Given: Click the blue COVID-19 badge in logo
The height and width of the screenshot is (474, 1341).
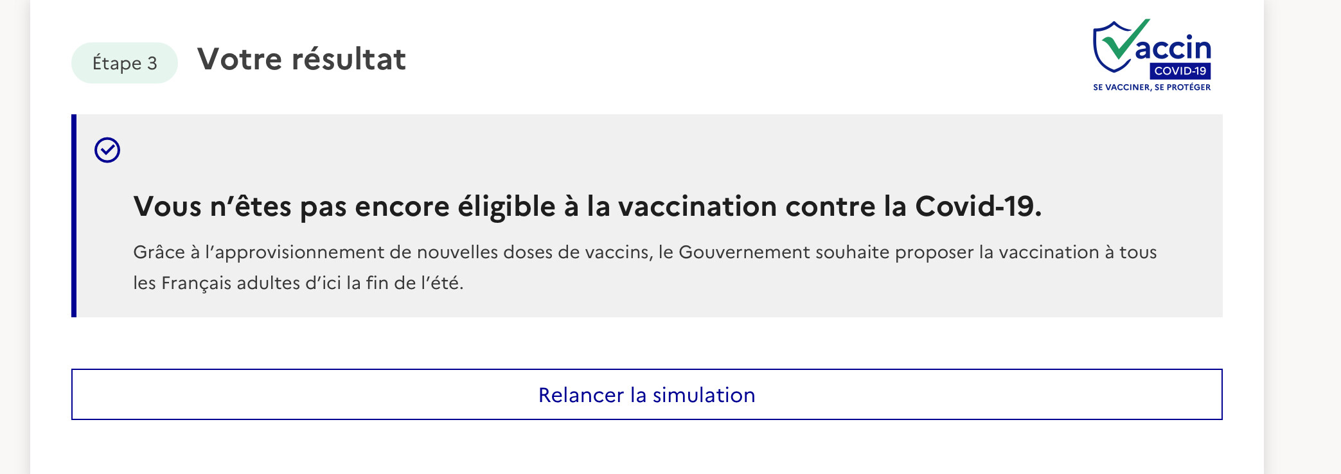Looking at the screenshot, I should [1180, 71].
